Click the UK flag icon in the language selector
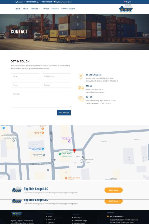Screen dimensions: 149x224 coord(125,2)
